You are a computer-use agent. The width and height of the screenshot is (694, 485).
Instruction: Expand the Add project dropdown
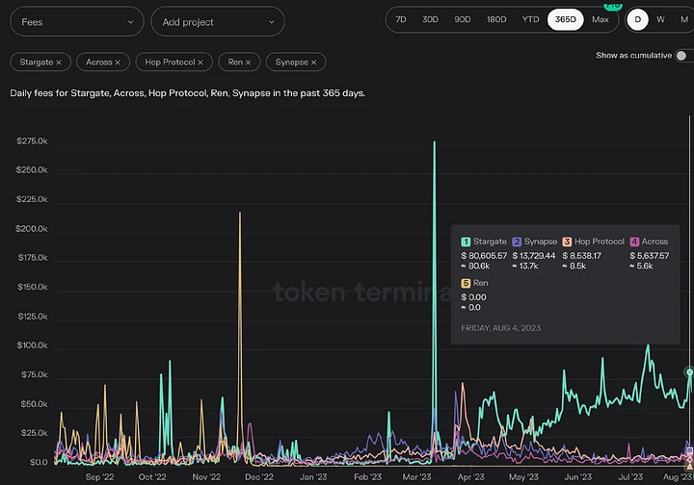point(217,21)
